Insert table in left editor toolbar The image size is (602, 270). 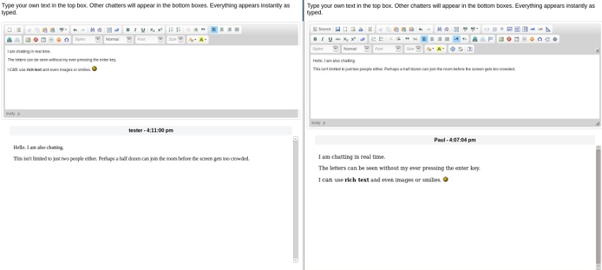43,40
